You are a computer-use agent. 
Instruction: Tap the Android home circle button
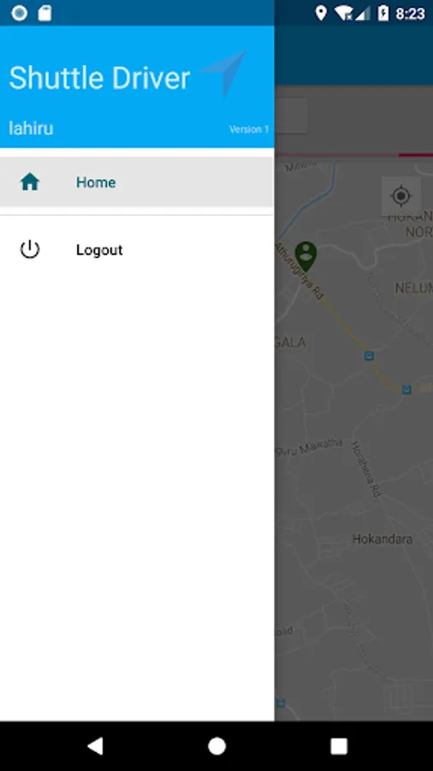216,746
